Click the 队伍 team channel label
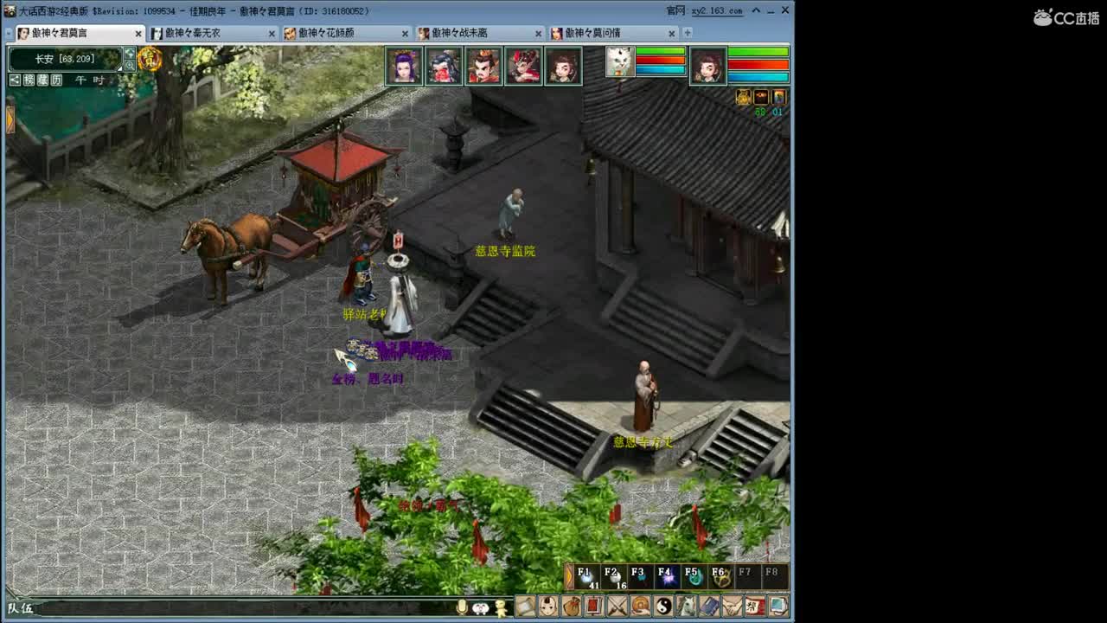The width and height of the screenshot is (1107, 623). point(22,608)
